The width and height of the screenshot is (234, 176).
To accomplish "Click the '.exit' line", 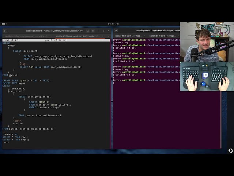I will (6, 142).
